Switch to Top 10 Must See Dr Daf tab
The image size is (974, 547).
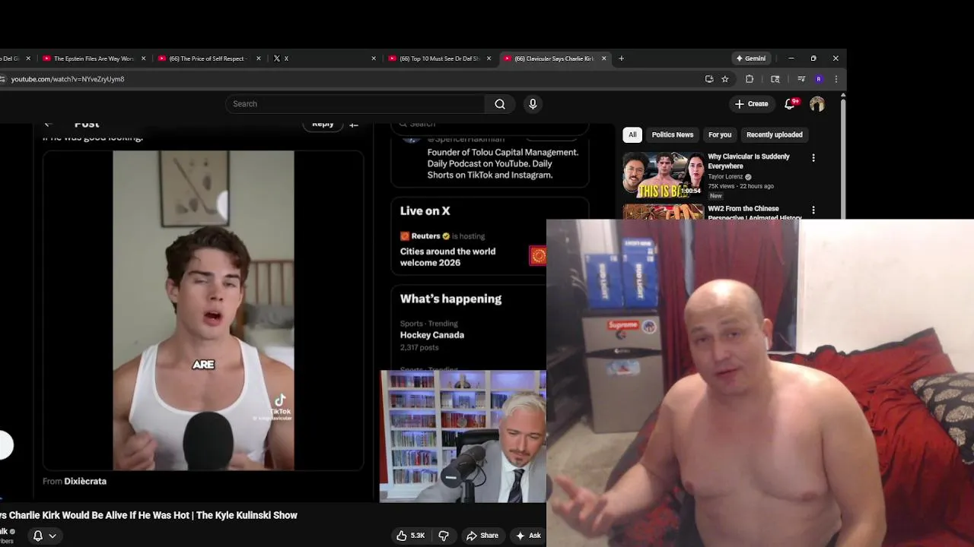(439, 58)
